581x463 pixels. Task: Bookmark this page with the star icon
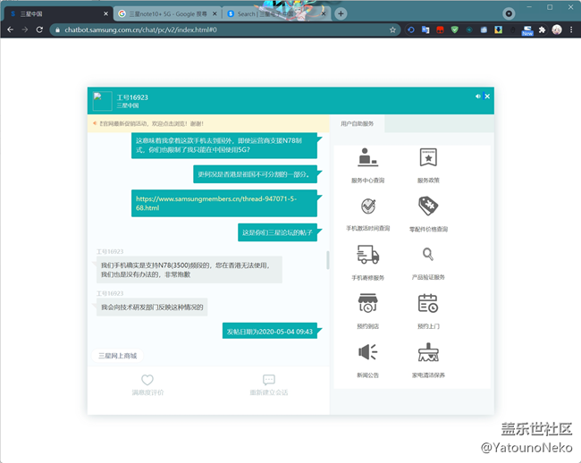(x=392, y=29)
